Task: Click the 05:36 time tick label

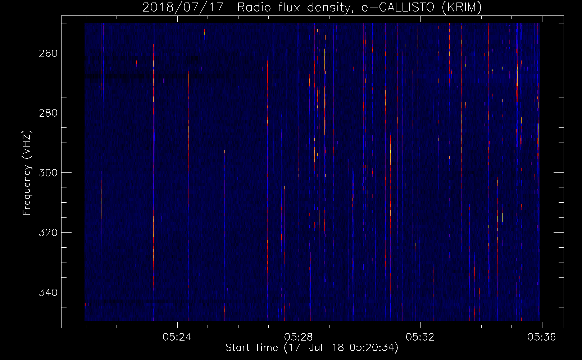Action: coord(542,337)
